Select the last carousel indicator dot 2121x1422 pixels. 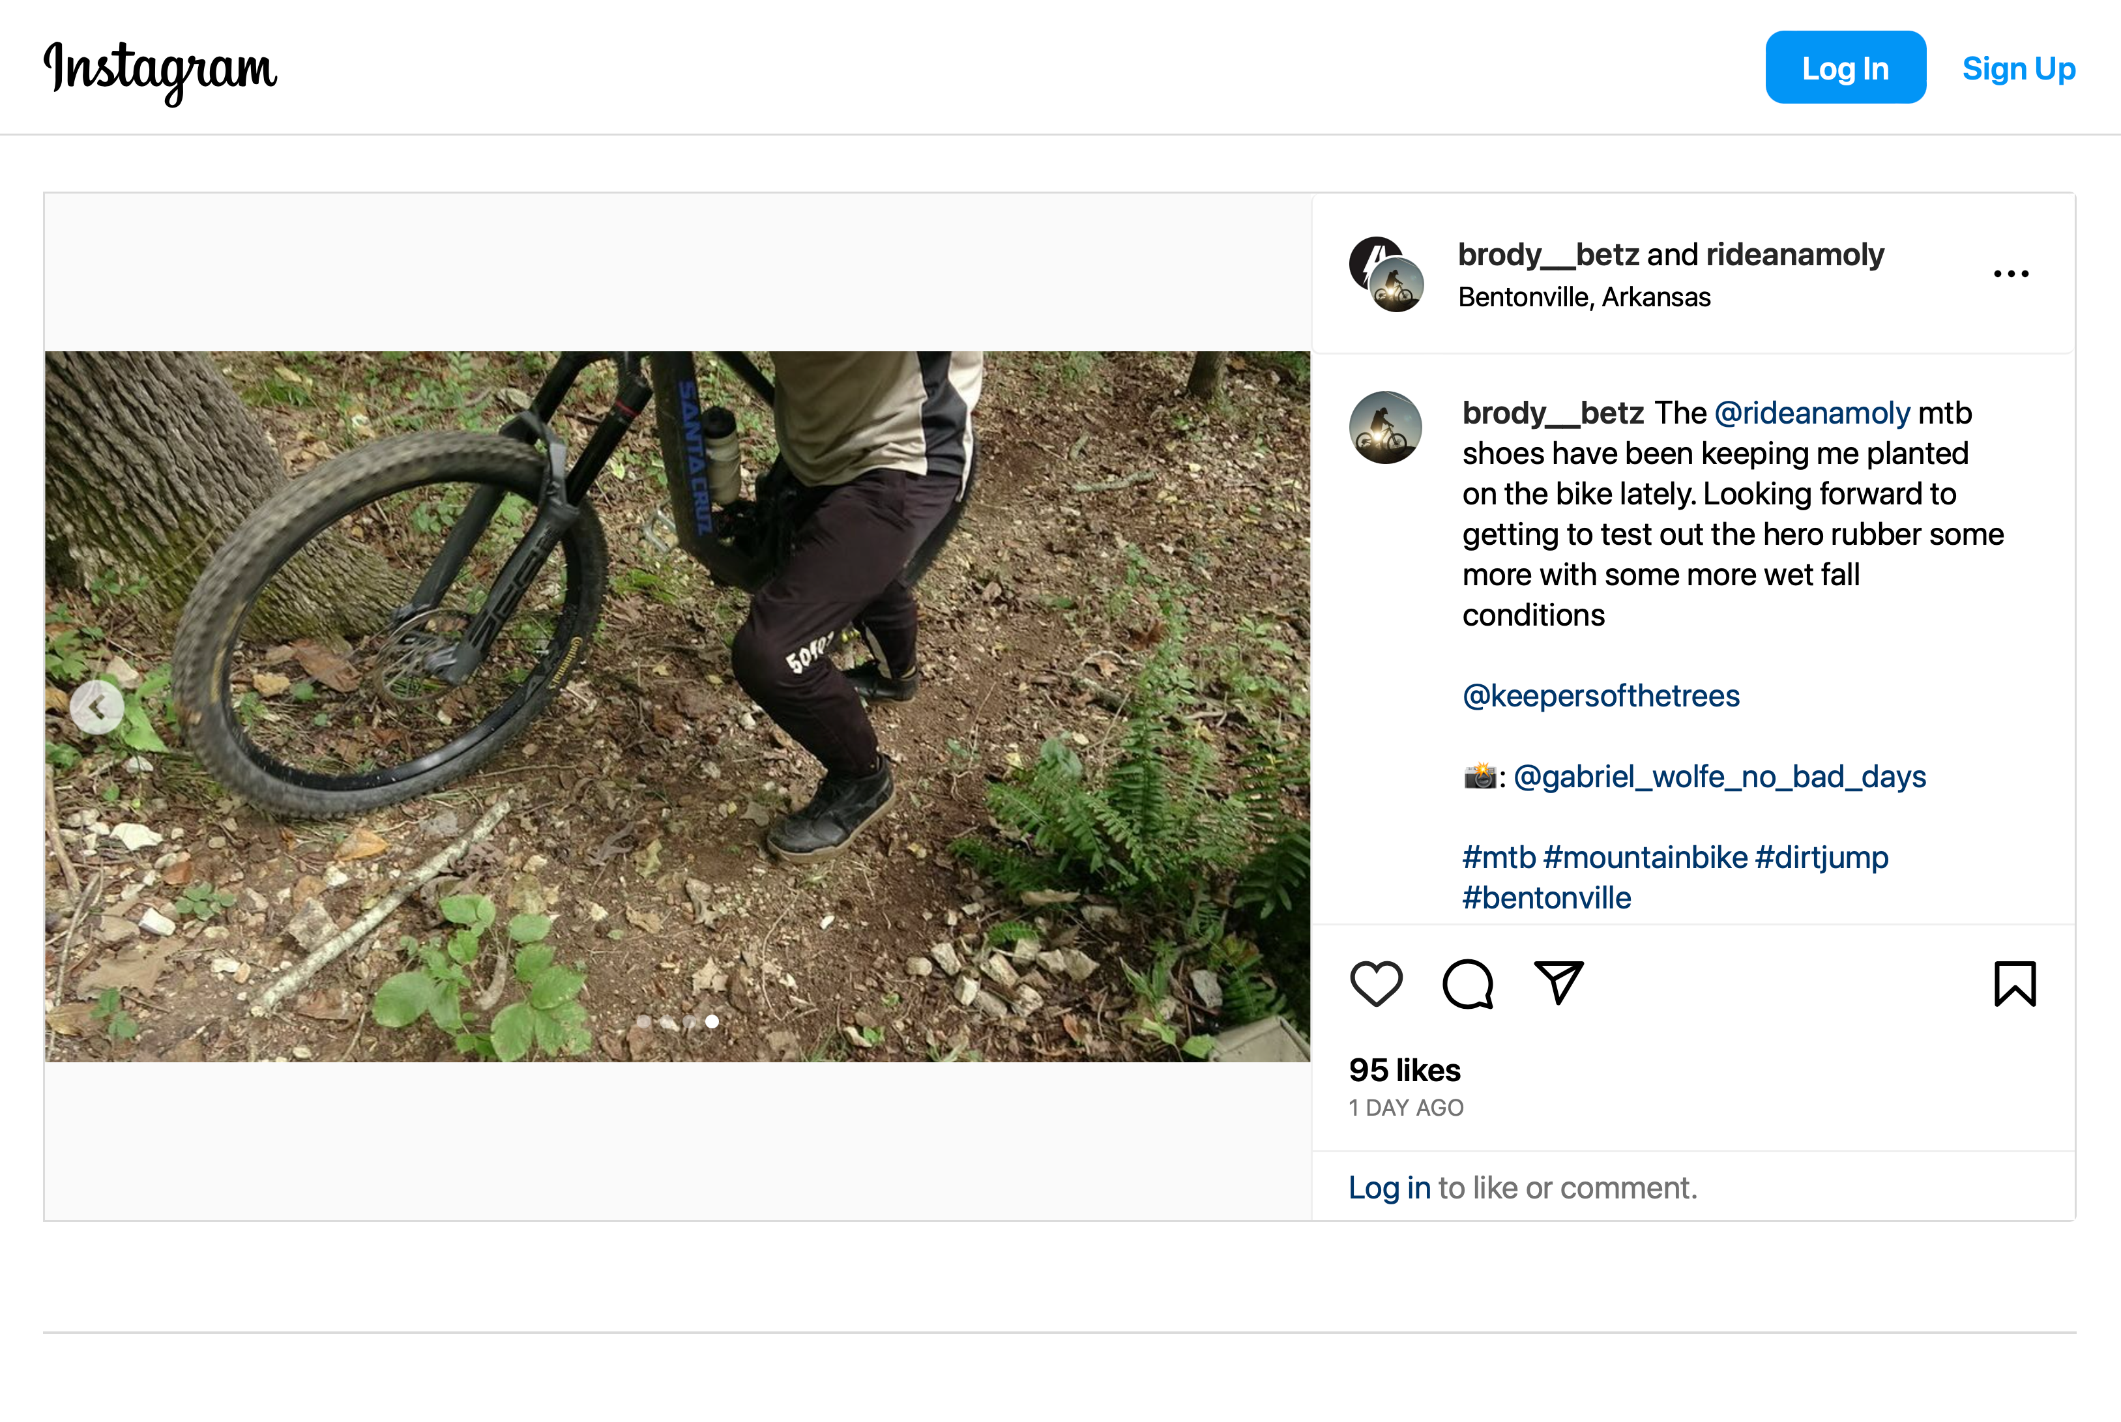pos(712,1022)
